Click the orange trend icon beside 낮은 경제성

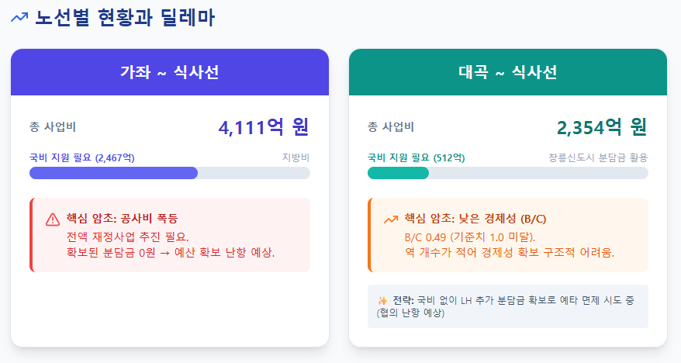click(x=391, y=220)
